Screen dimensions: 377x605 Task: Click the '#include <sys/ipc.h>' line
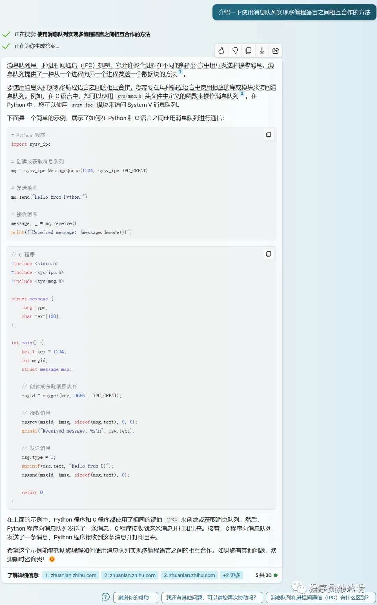[37, 272]
